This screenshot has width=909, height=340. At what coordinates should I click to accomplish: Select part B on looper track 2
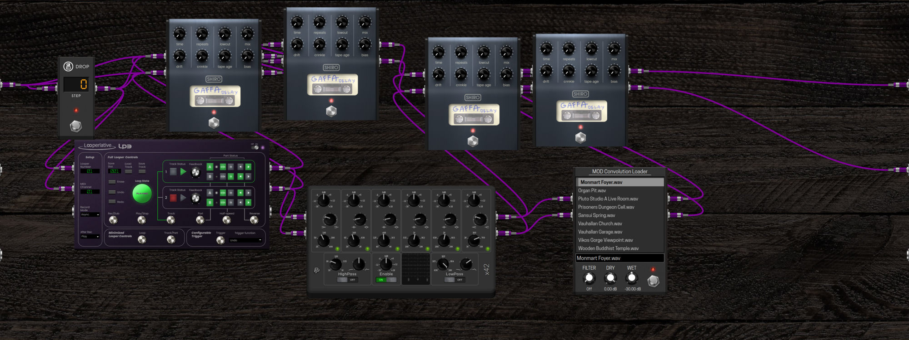point(210,203)
